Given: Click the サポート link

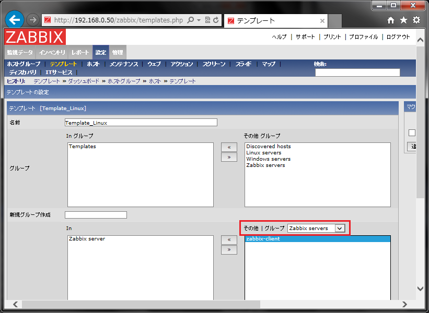Looking at the screenshot, I should coord(305,37).
